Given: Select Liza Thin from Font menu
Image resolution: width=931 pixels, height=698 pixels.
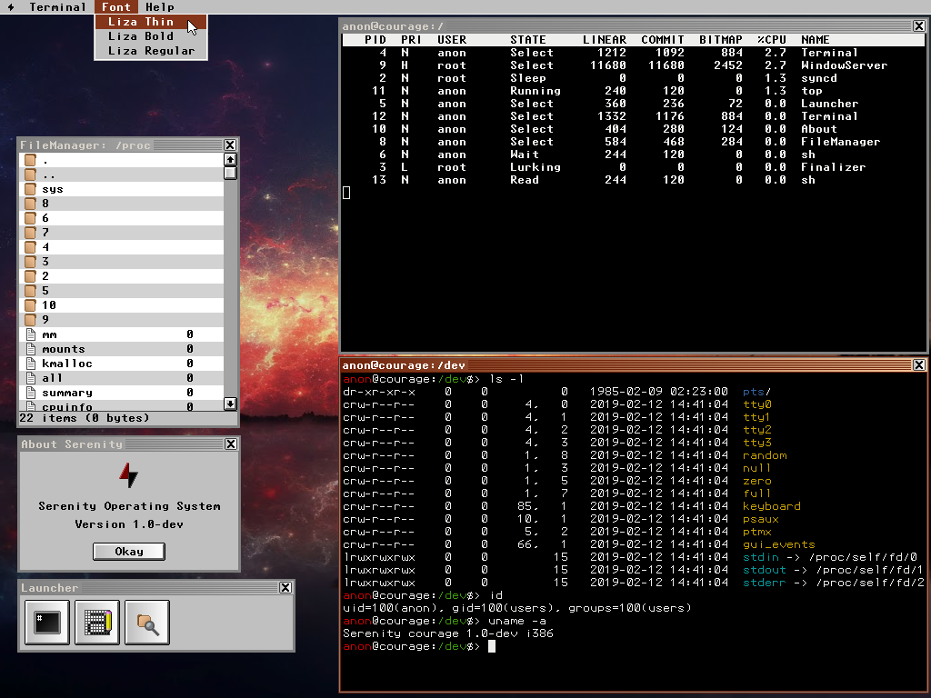Looking at the screenshot, I should 141,22.
